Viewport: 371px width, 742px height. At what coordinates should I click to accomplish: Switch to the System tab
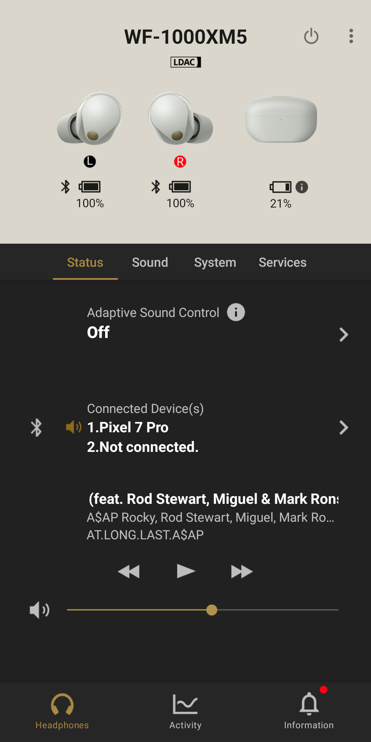(215, 262)
